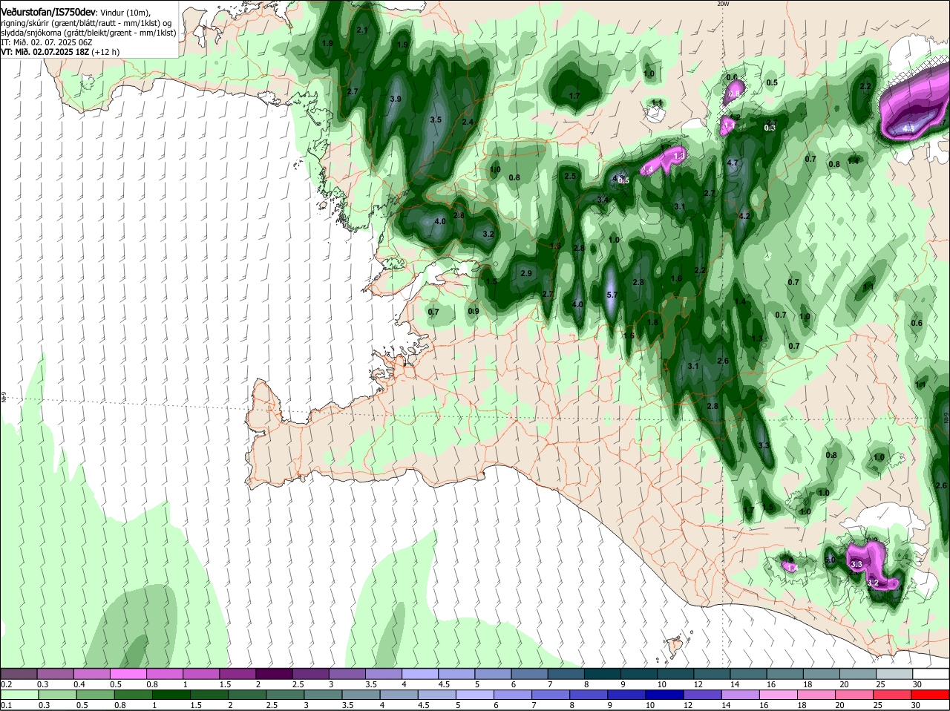Image resolution: width=950 pixels, height=711 pixels.
Task: Click the 3.4 precipitation value on the map
Action: [603, 200]
